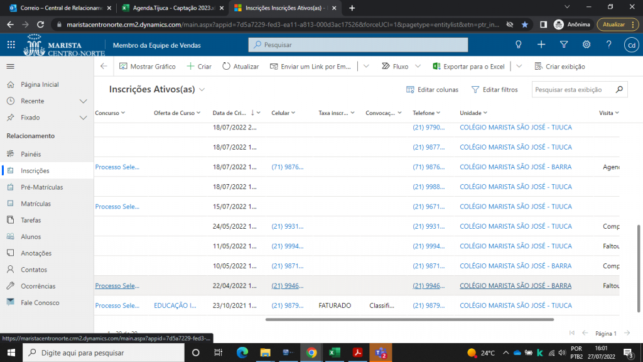Click the lightbulb assistant icon
The height and width of the screenshot is (362, 643).
[518, 45]
